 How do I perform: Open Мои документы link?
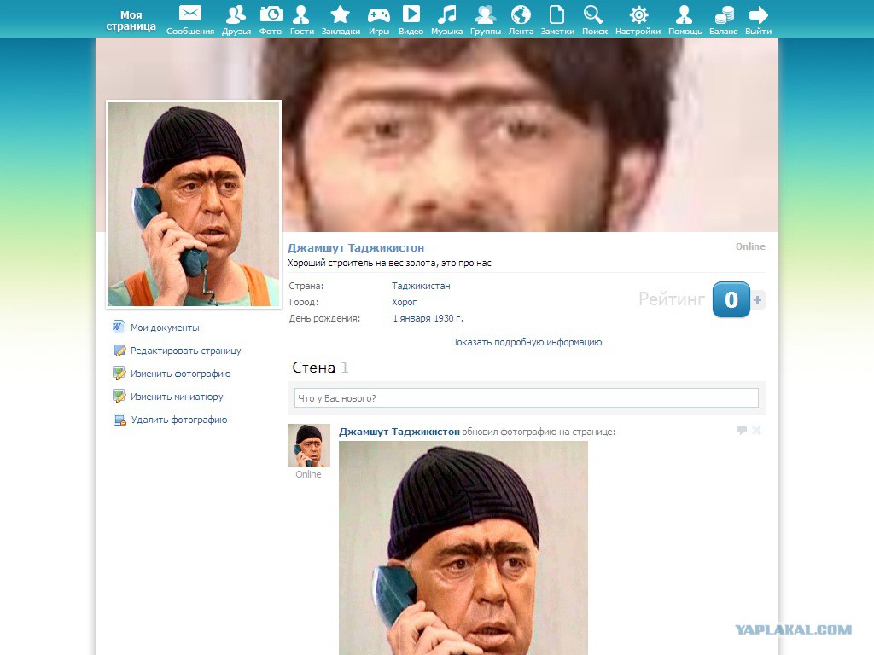pyautogui.click(x=165, y=327)
